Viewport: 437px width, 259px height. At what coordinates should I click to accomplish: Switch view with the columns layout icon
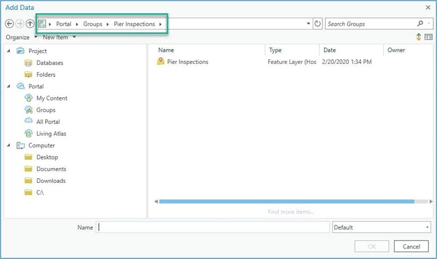click(x=429, y=36)
